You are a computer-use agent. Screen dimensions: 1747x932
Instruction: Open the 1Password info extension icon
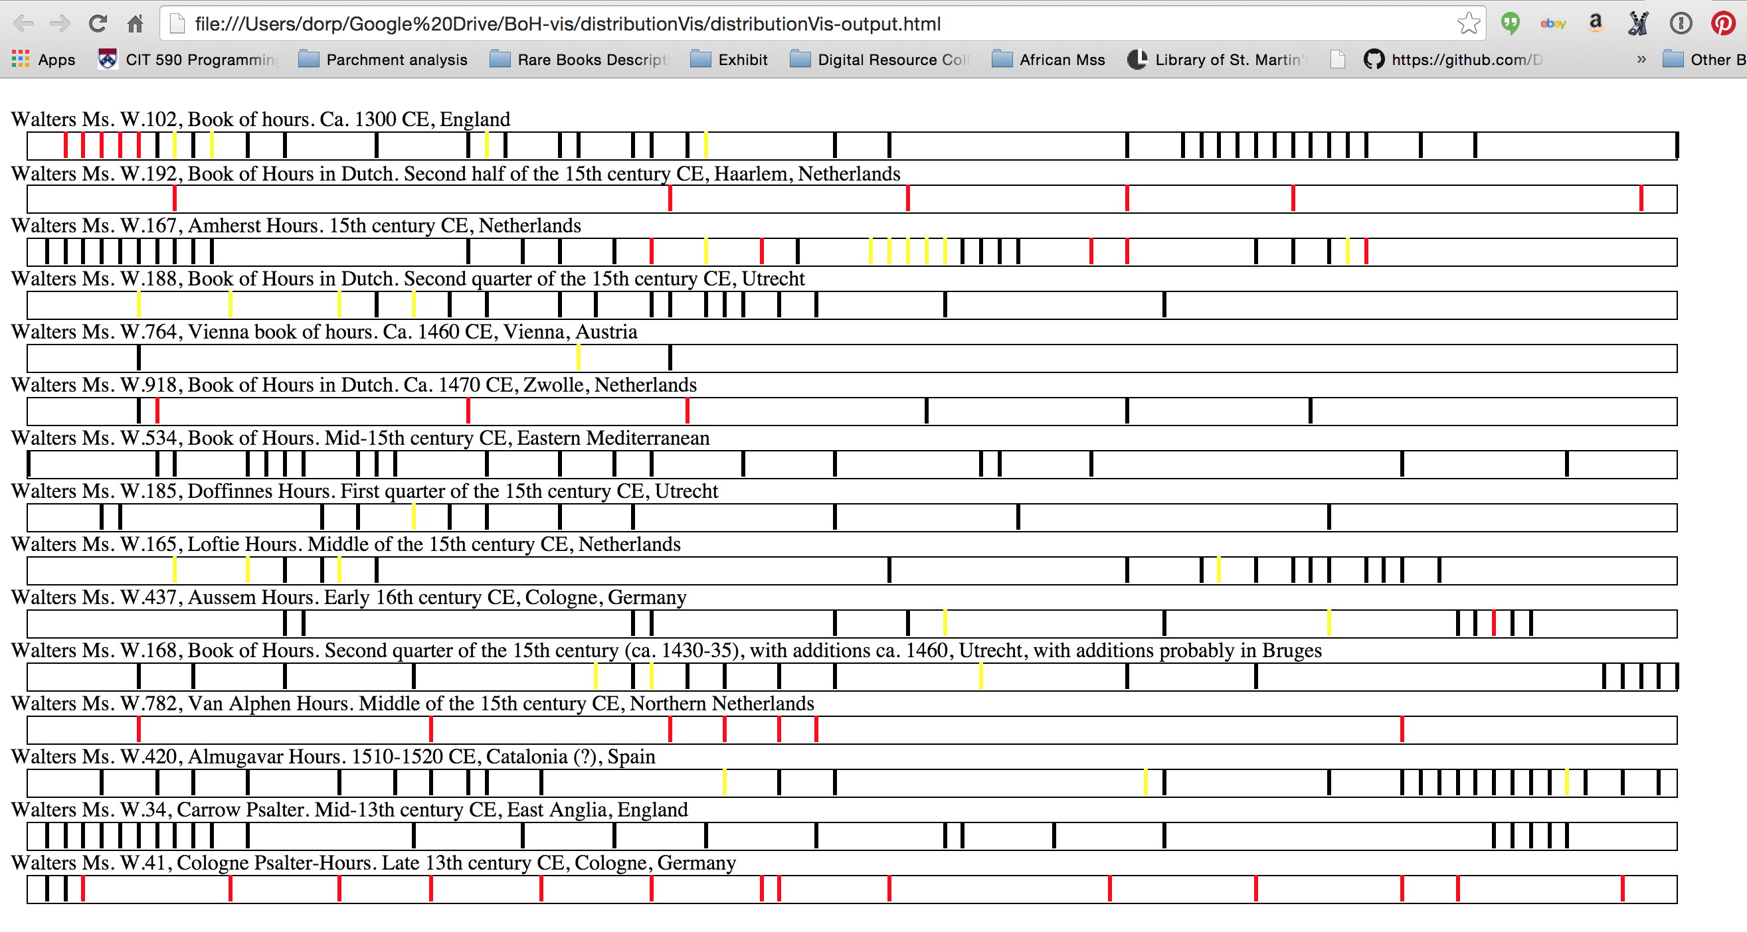point(1681,24)
